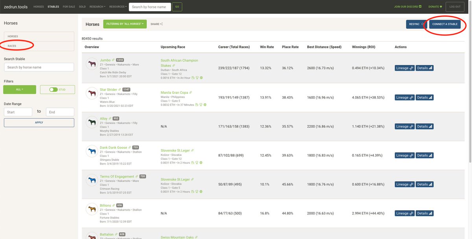This screenshot has width=472, height=239.
Task: Click the End date field
Action: [x=60, y=112]
